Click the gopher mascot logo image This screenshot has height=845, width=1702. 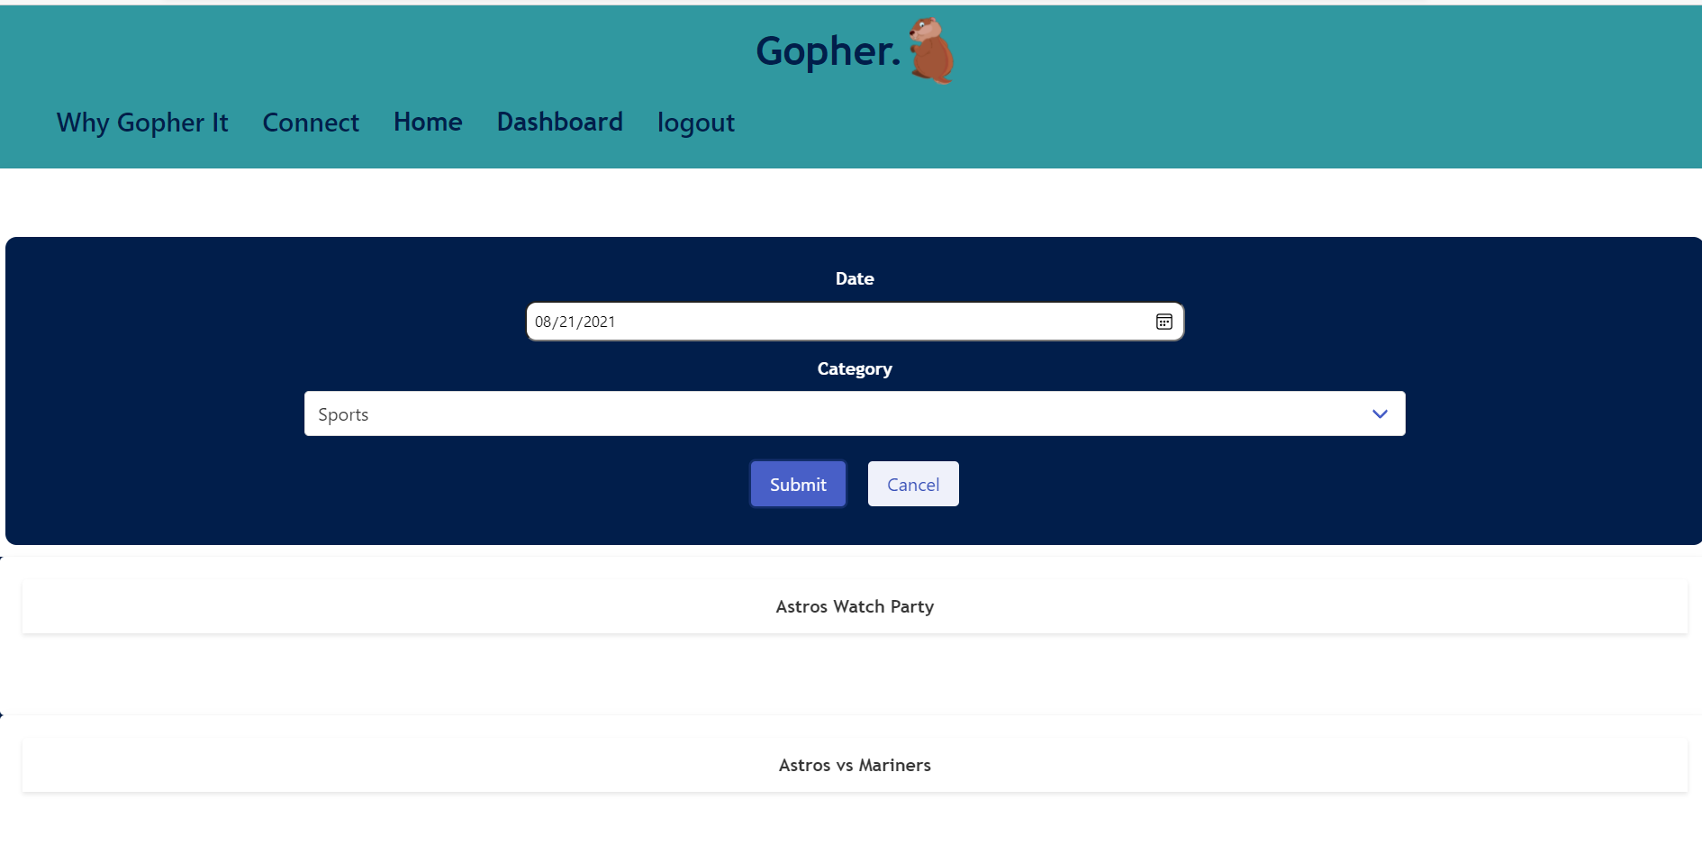[931, 50]
